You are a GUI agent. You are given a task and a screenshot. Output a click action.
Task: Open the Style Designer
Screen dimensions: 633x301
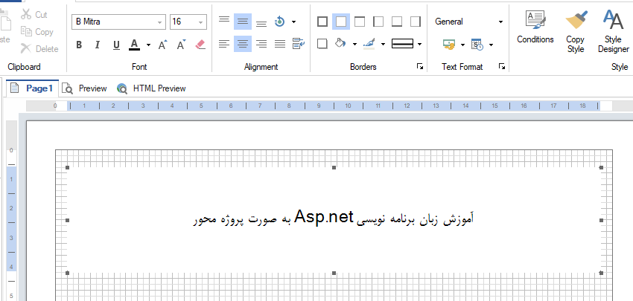point(614,32)
